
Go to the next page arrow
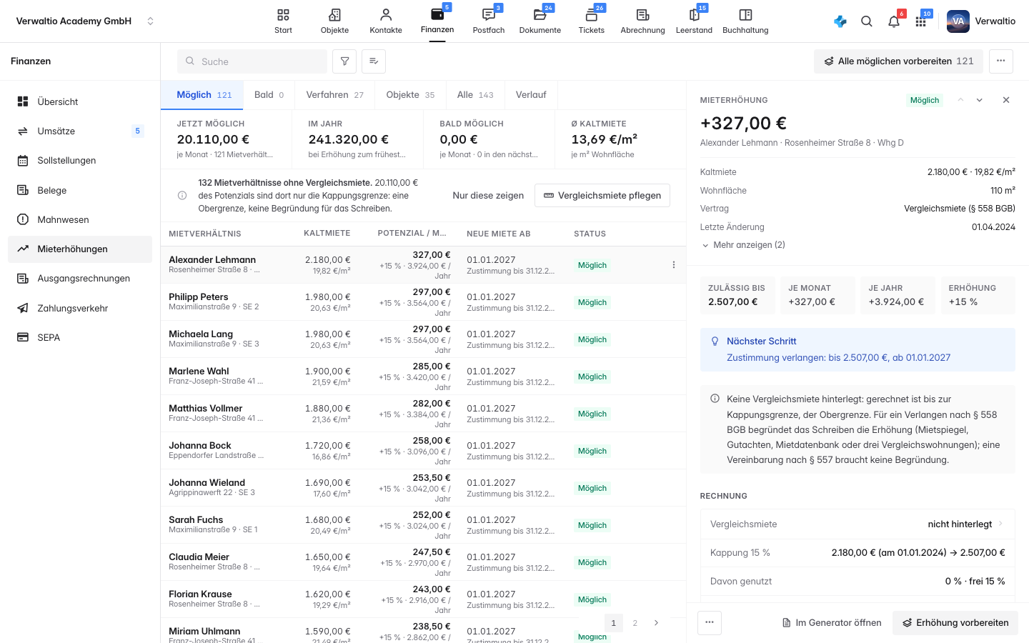657,623
